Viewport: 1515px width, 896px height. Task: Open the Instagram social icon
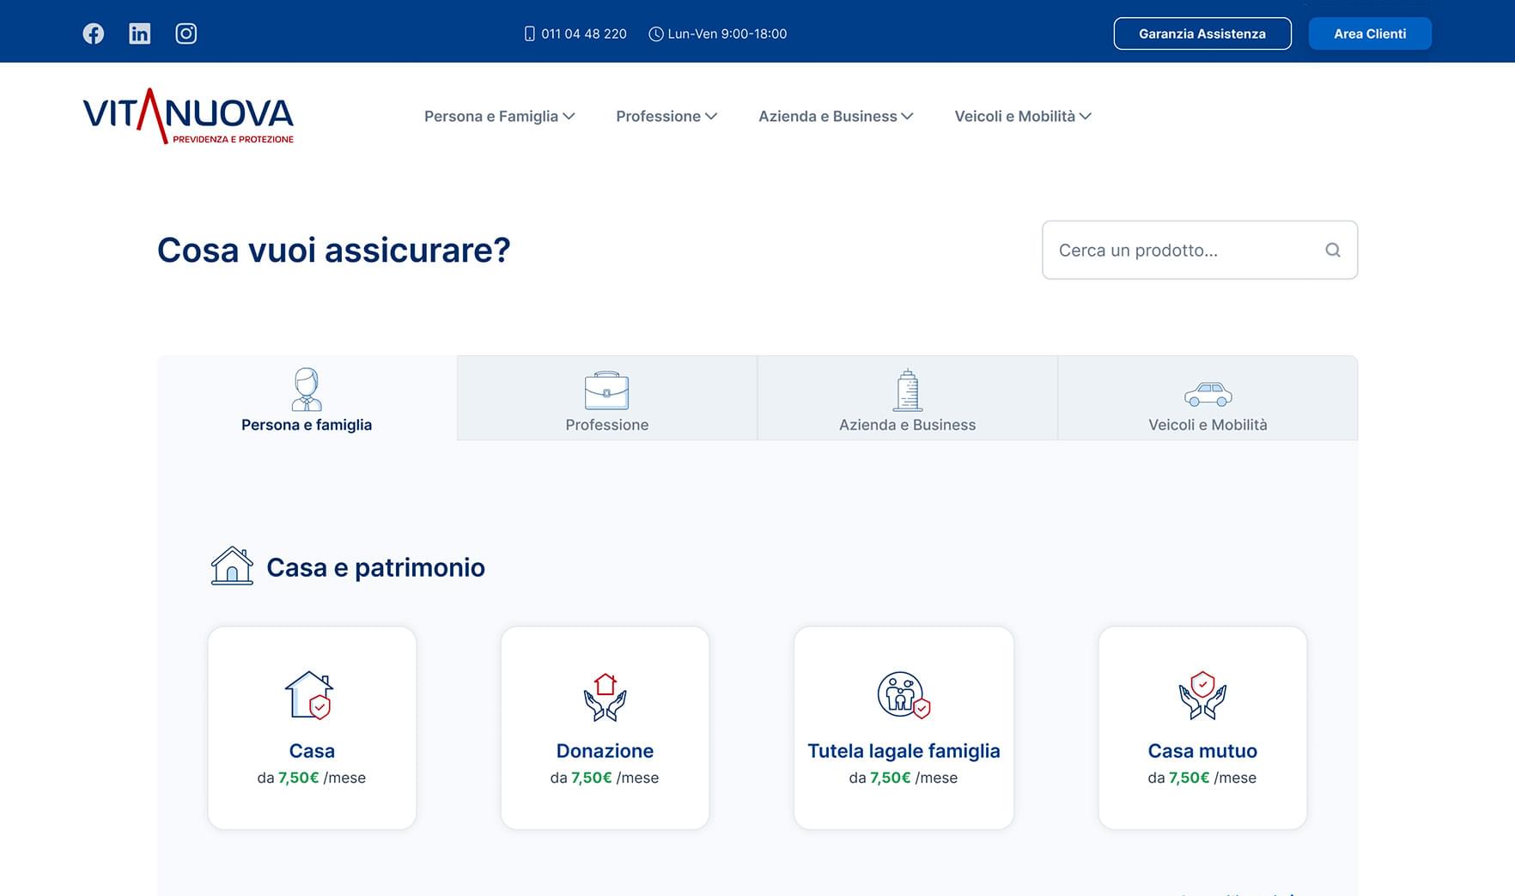coord(186,33)
